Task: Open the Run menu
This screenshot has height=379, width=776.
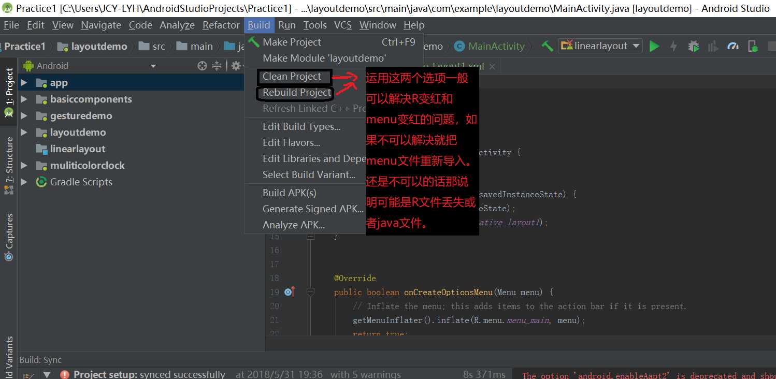Action: 287,25
